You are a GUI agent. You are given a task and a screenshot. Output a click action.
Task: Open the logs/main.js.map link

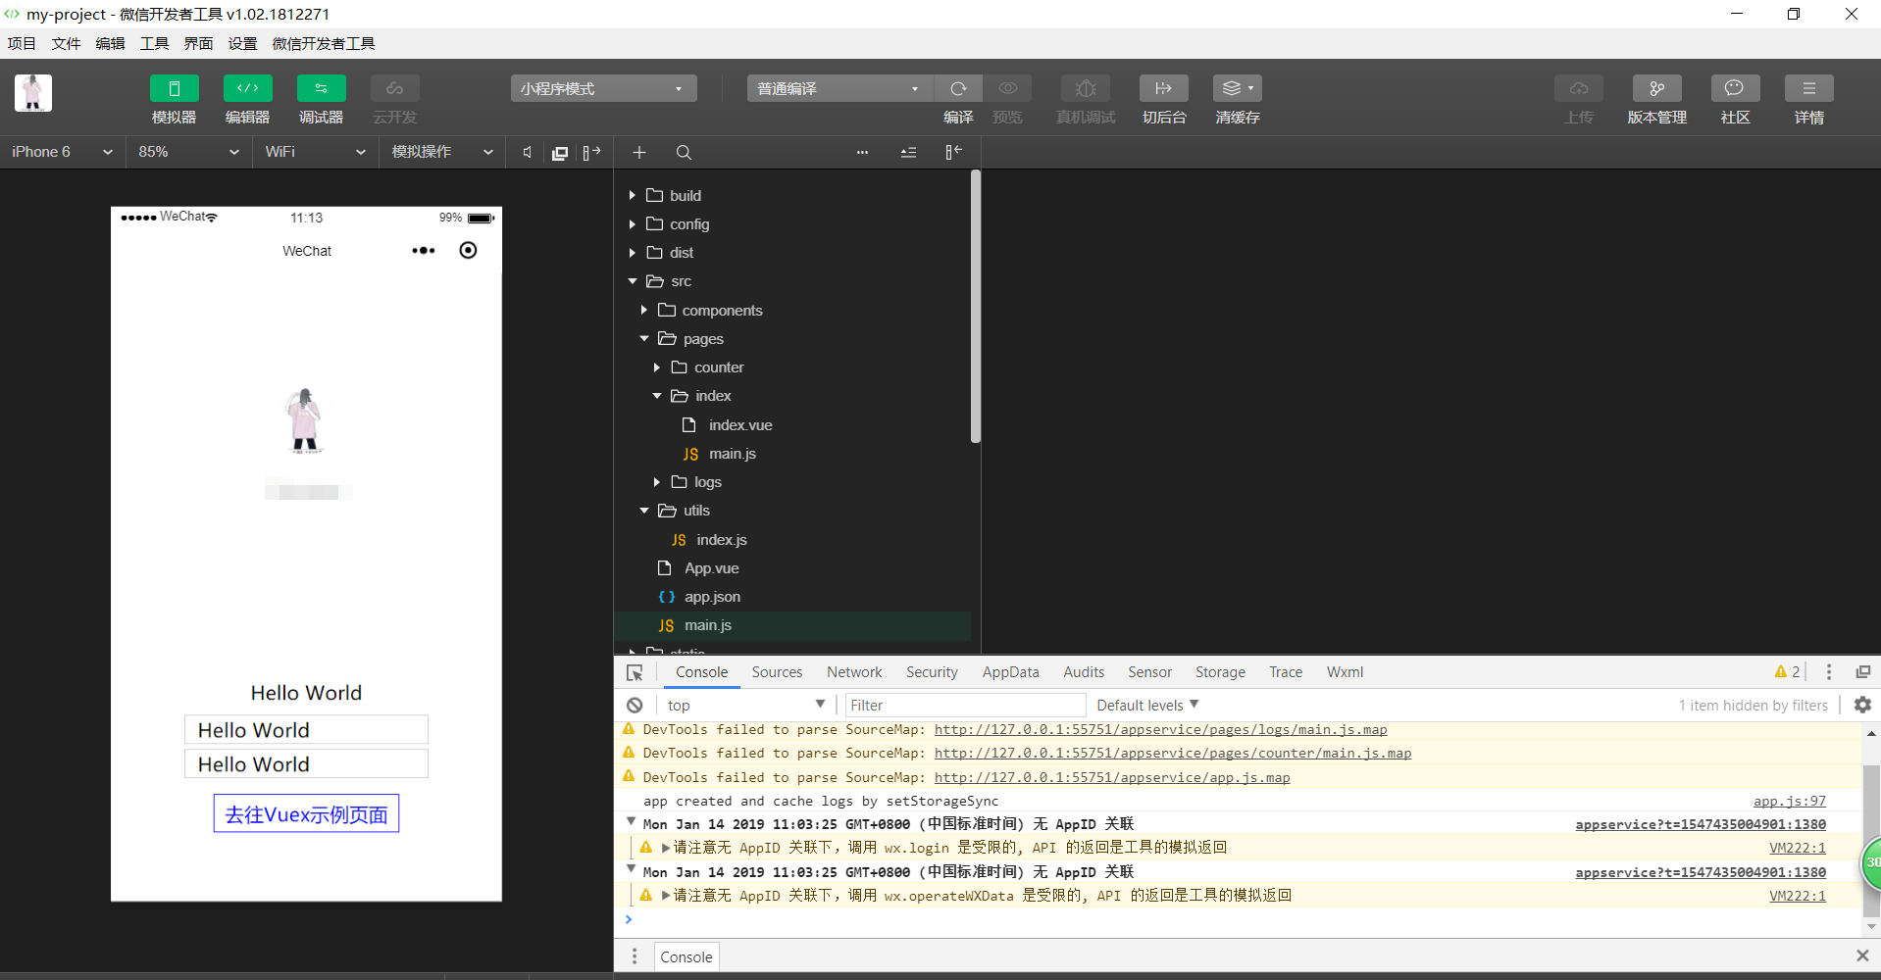click(x=1160, y=729)
